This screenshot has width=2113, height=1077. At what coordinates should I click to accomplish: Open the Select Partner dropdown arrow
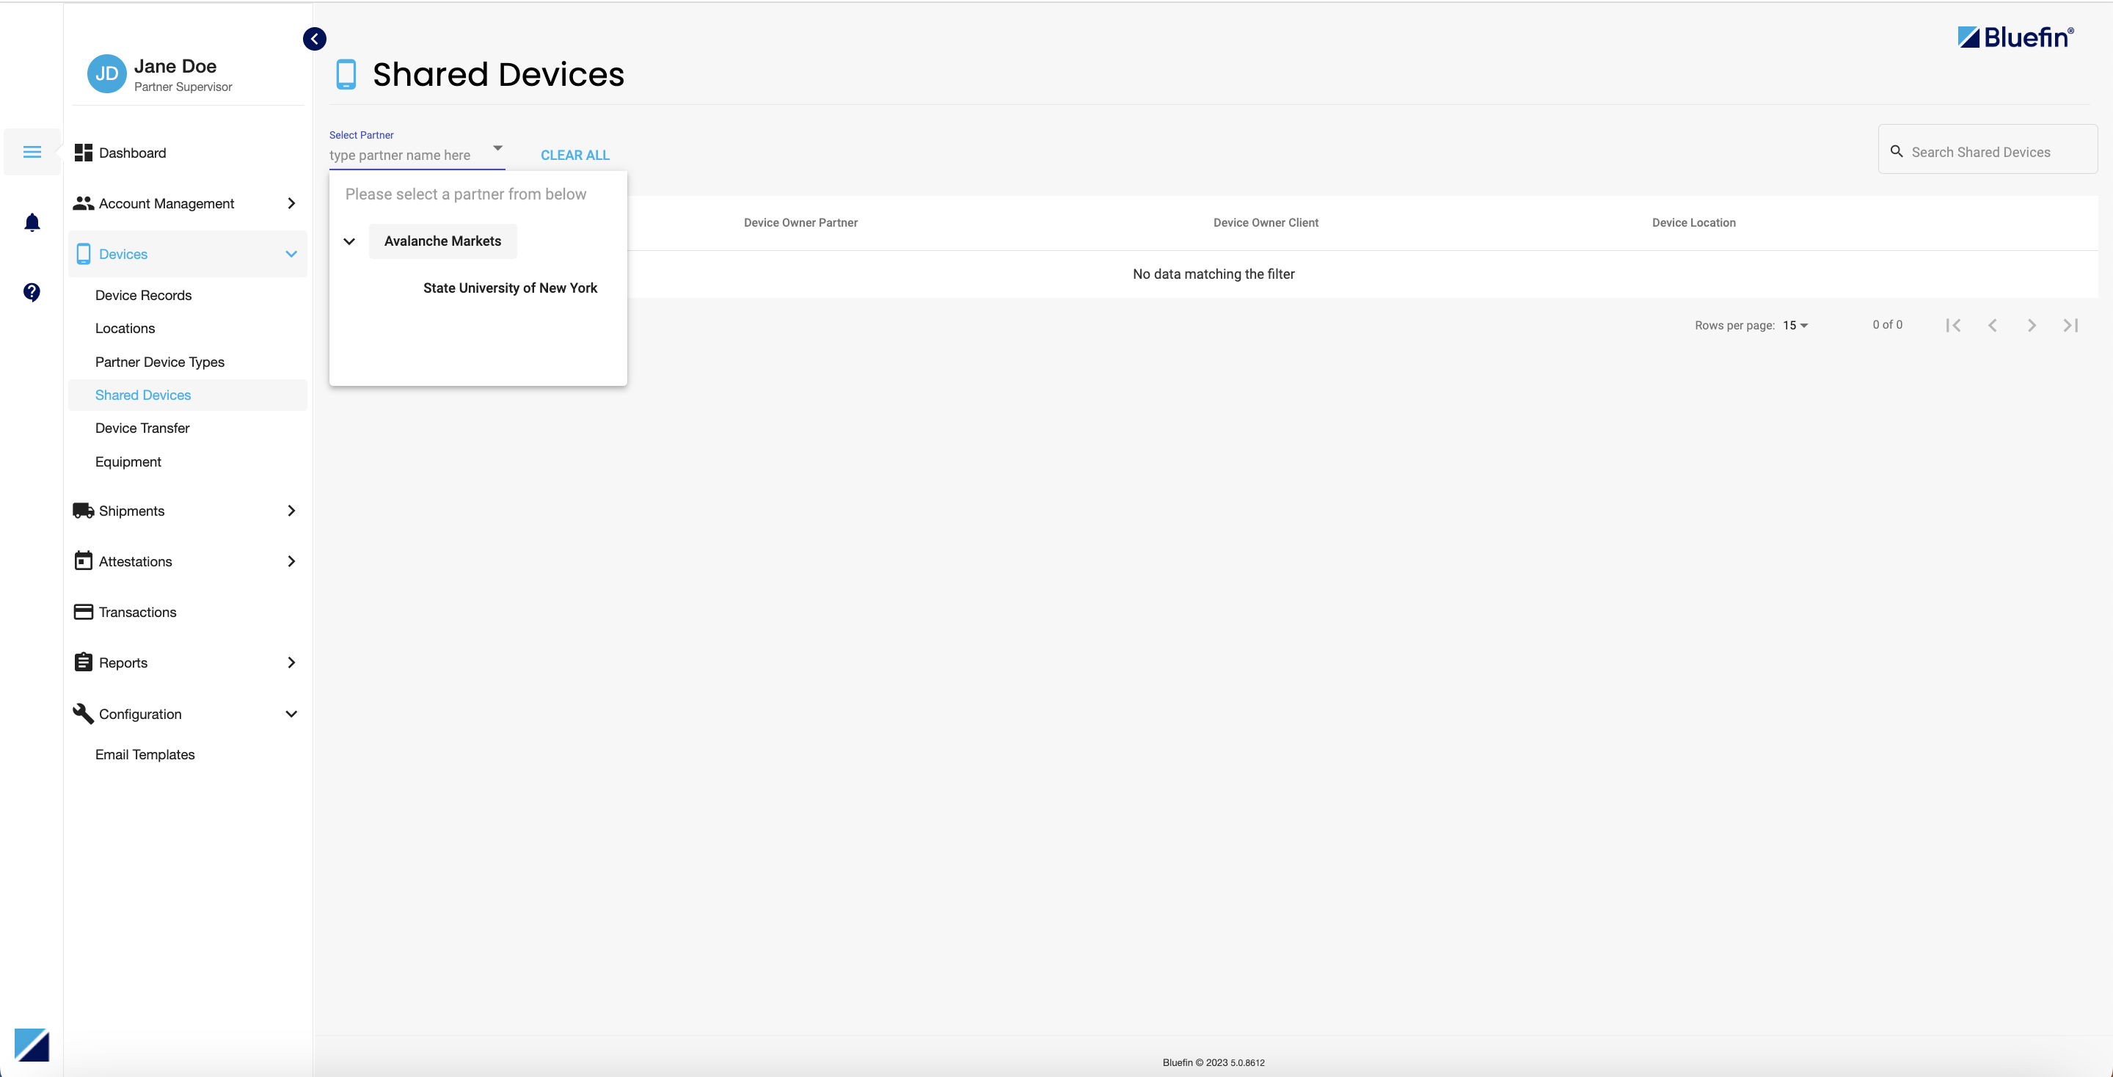point(497,149)
